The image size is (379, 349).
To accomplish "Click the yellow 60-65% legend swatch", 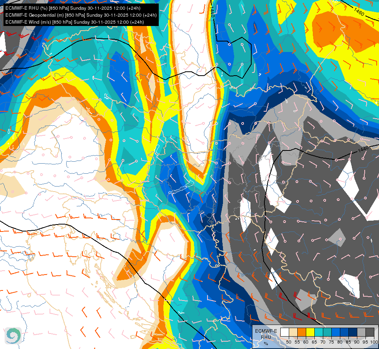I will (x=310, y=332).
